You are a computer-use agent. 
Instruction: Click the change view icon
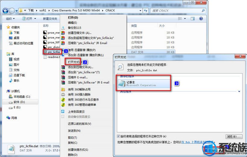(180, 19)
